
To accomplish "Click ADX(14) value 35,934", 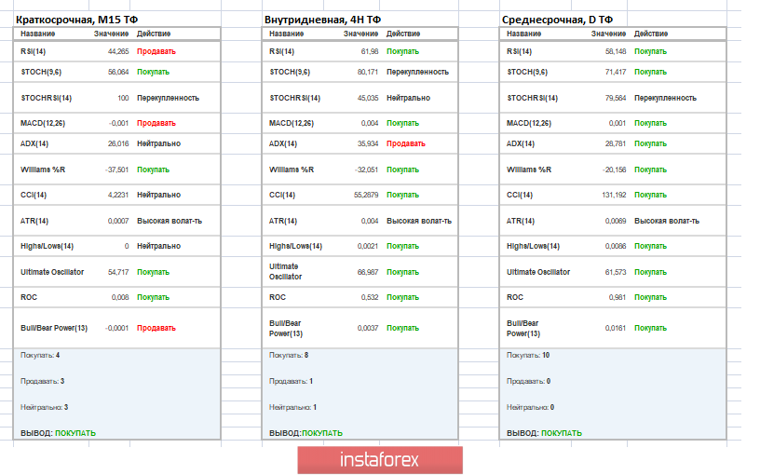I will [x=368, y=143].
